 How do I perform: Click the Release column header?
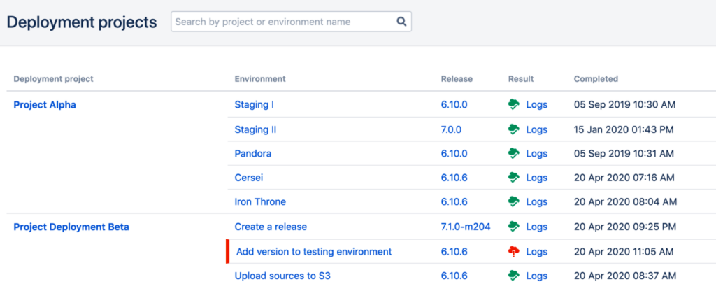[x=457, y=78]
